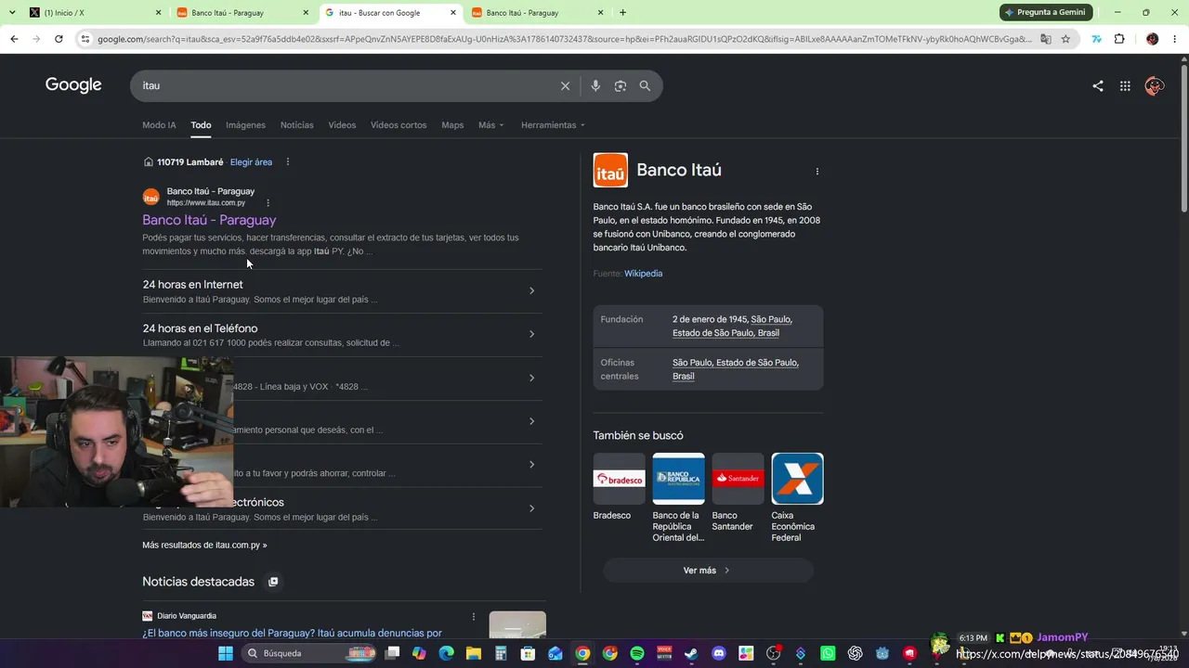Screen dimensions: 1189x668
Task: Go back with the browser back arrow
Action: 14,39
